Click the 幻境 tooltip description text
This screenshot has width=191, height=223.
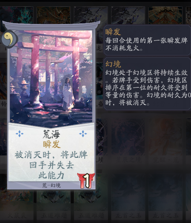coord(148,87)
